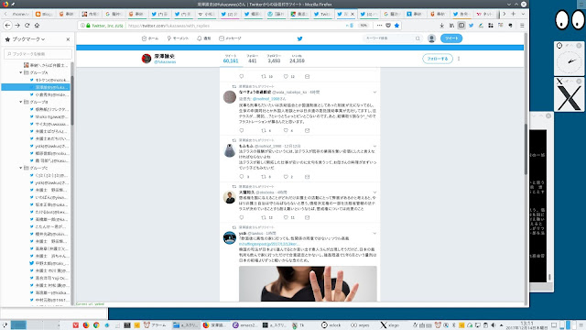Open dropdown caret on the yeik tweet

(x=374, y=234)
